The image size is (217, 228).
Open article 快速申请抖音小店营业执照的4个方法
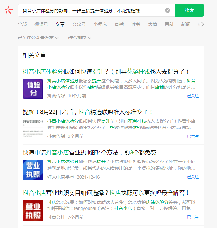coord(90,153)
